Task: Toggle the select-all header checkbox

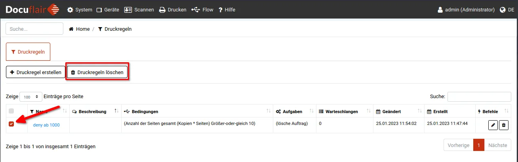Action: (x=11, y=111)
